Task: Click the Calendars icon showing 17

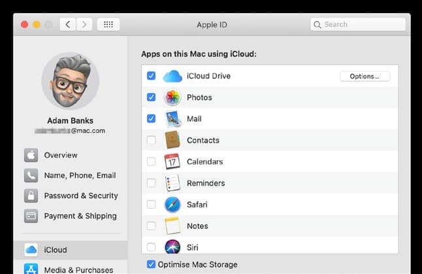Action: click(172, 162)
